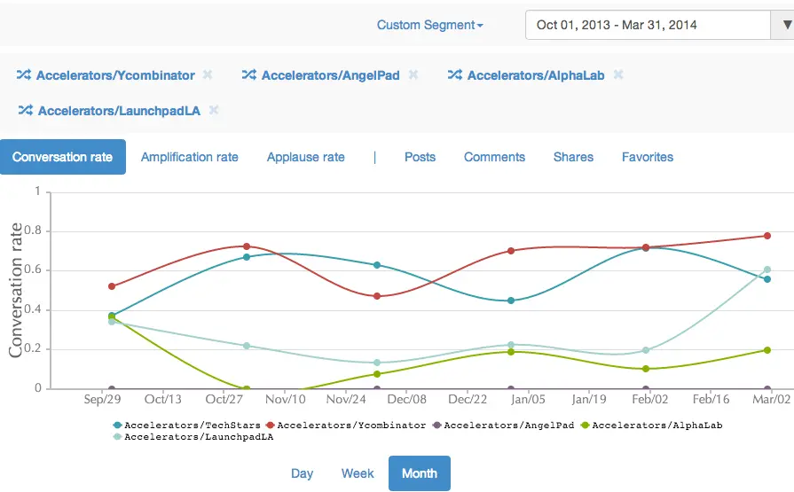This screenshot has width=794, height=492.
Task: Click the date range input field
Action: coord(648,25)
